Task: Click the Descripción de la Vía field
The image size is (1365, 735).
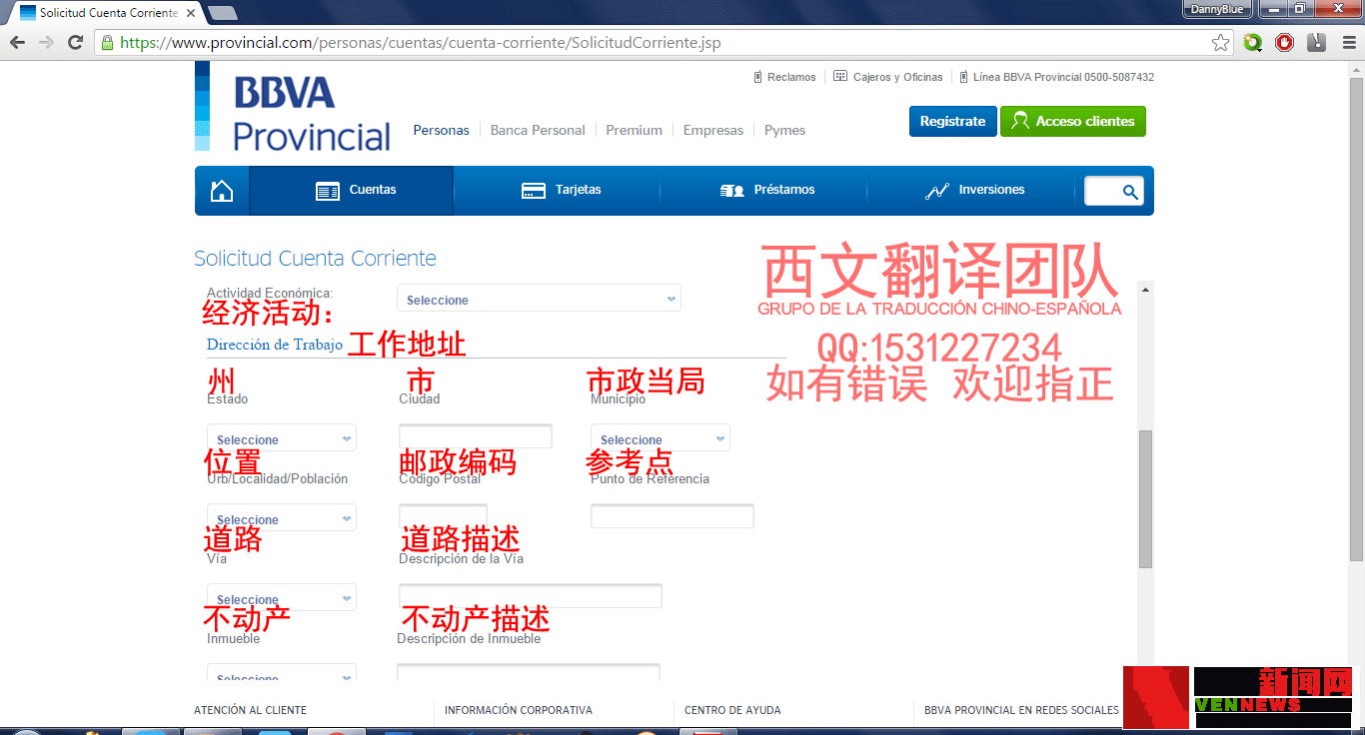Action: coord(530,595)
